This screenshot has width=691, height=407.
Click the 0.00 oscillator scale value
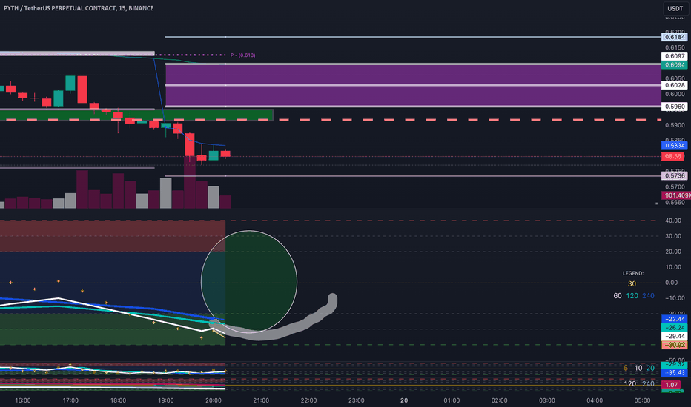tap(672, 283)
